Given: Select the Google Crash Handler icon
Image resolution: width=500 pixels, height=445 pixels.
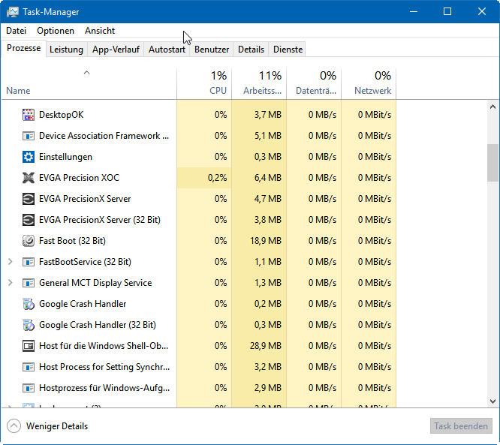Looking at the screenshot, I should tap(29, 304).
